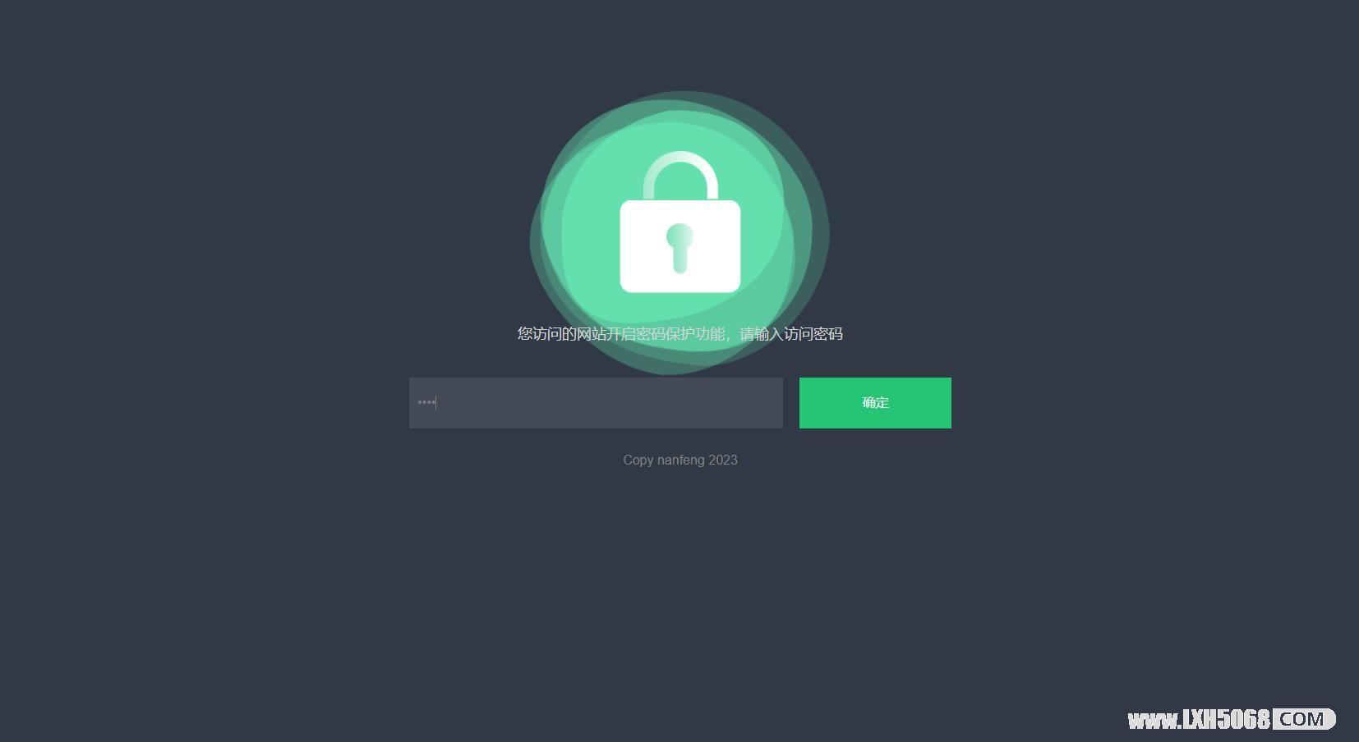Click the white padlock icon
1359x742 pixels.
[x=680, y=222]
